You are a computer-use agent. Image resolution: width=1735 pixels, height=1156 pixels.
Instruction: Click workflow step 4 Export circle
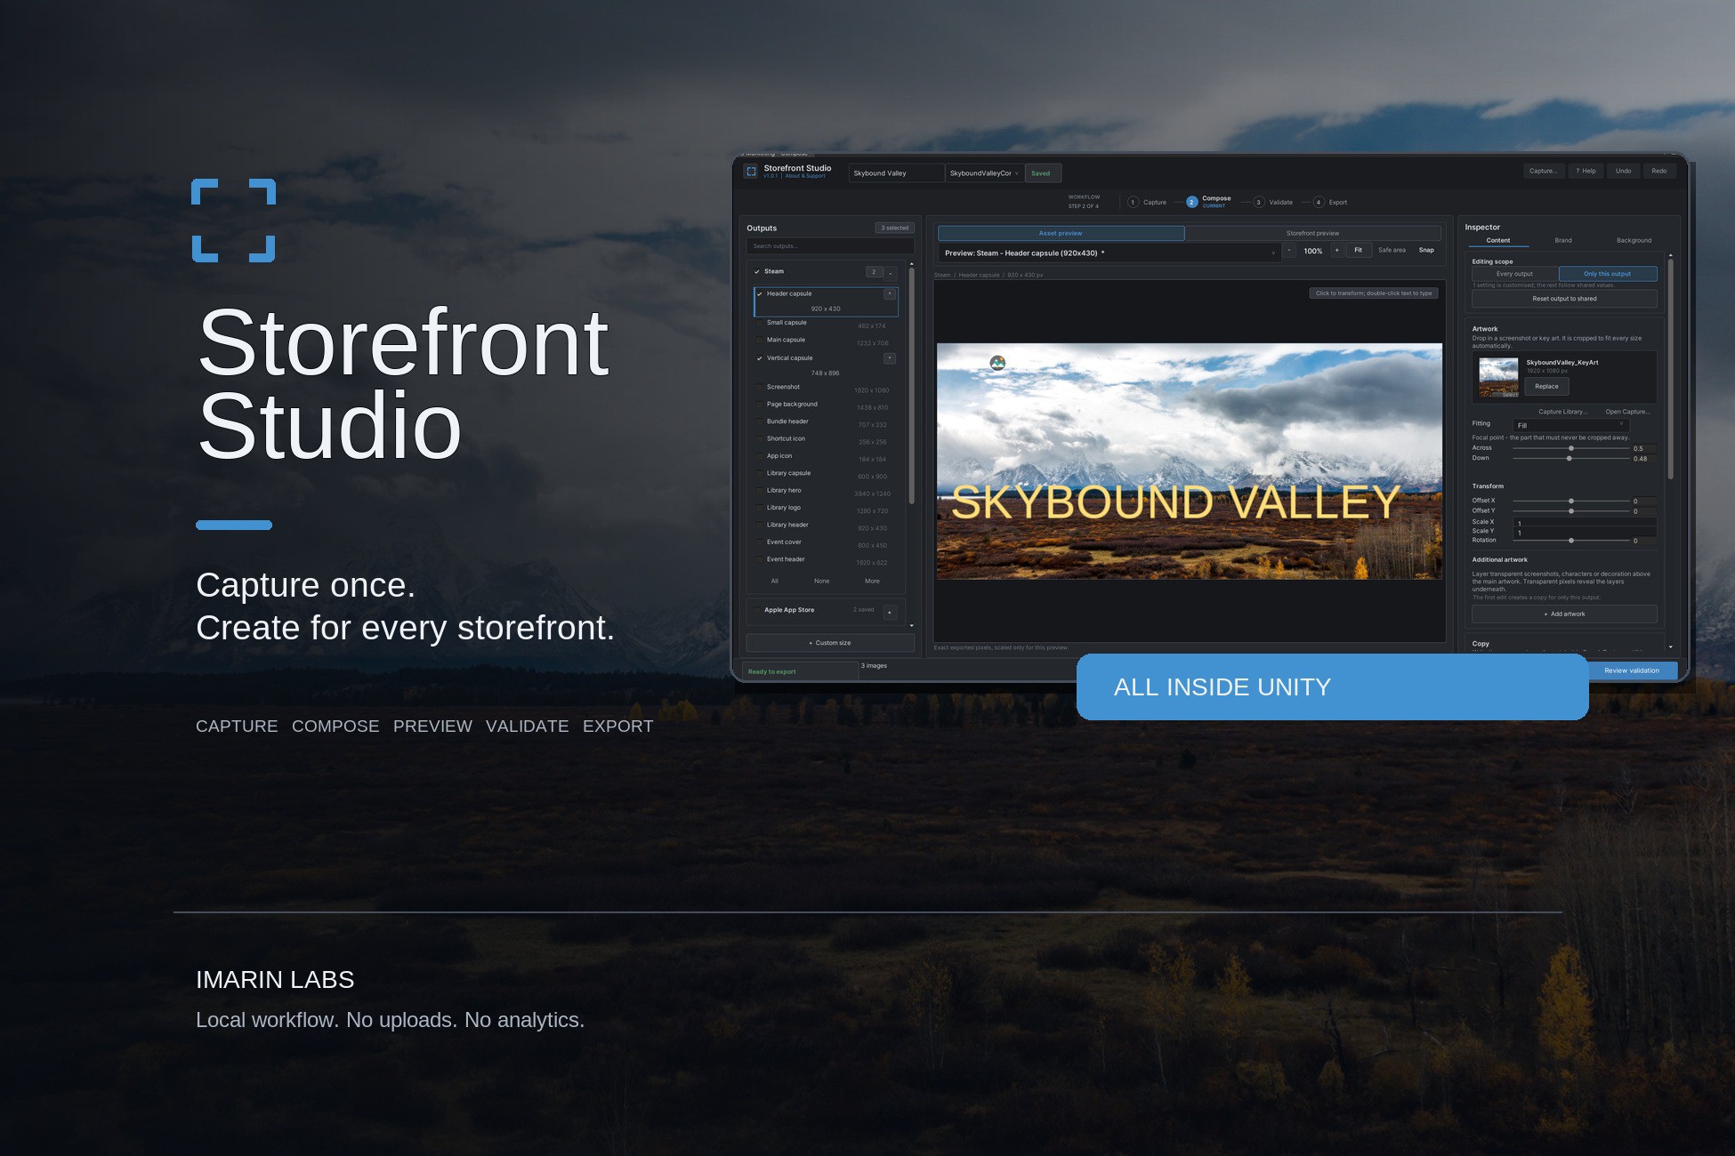(1319, 203)
